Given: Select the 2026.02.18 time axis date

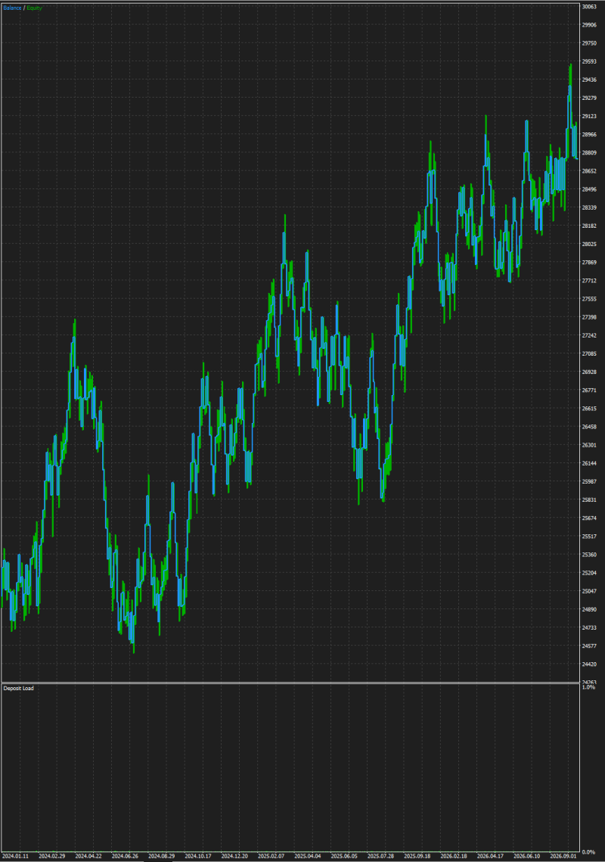Looking at the screenshot, I should (x=454, y=856).
